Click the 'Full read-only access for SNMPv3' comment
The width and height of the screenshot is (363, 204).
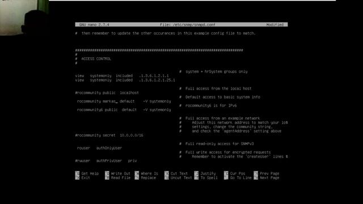point(217,144)
